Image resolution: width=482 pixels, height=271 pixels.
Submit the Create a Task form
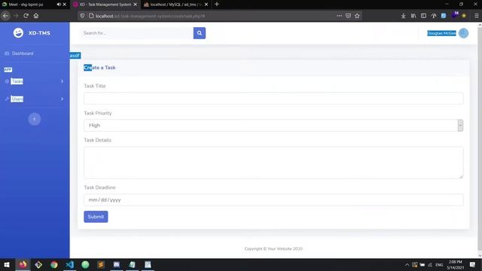[96, 217]
